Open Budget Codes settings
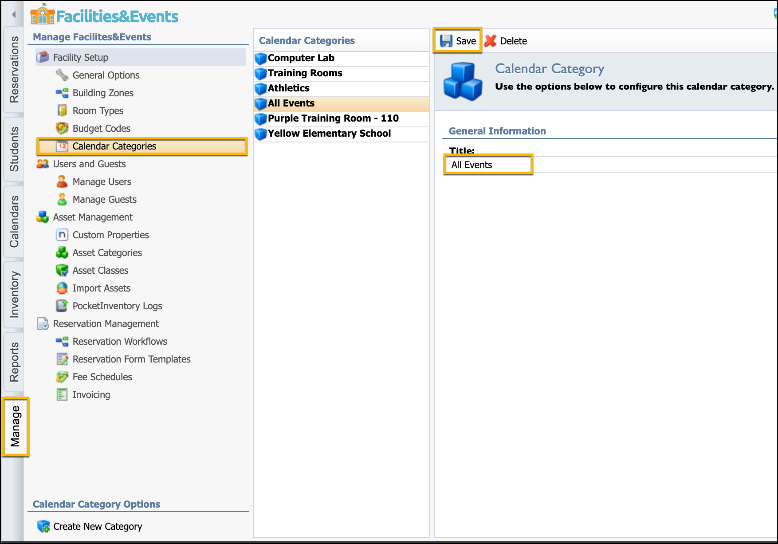The image size is (778, 544). tap(102, 128)
